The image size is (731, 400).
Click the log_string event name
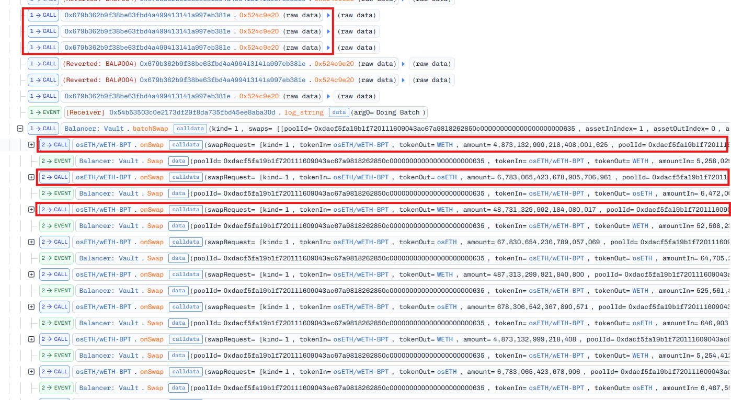point(304,112)
